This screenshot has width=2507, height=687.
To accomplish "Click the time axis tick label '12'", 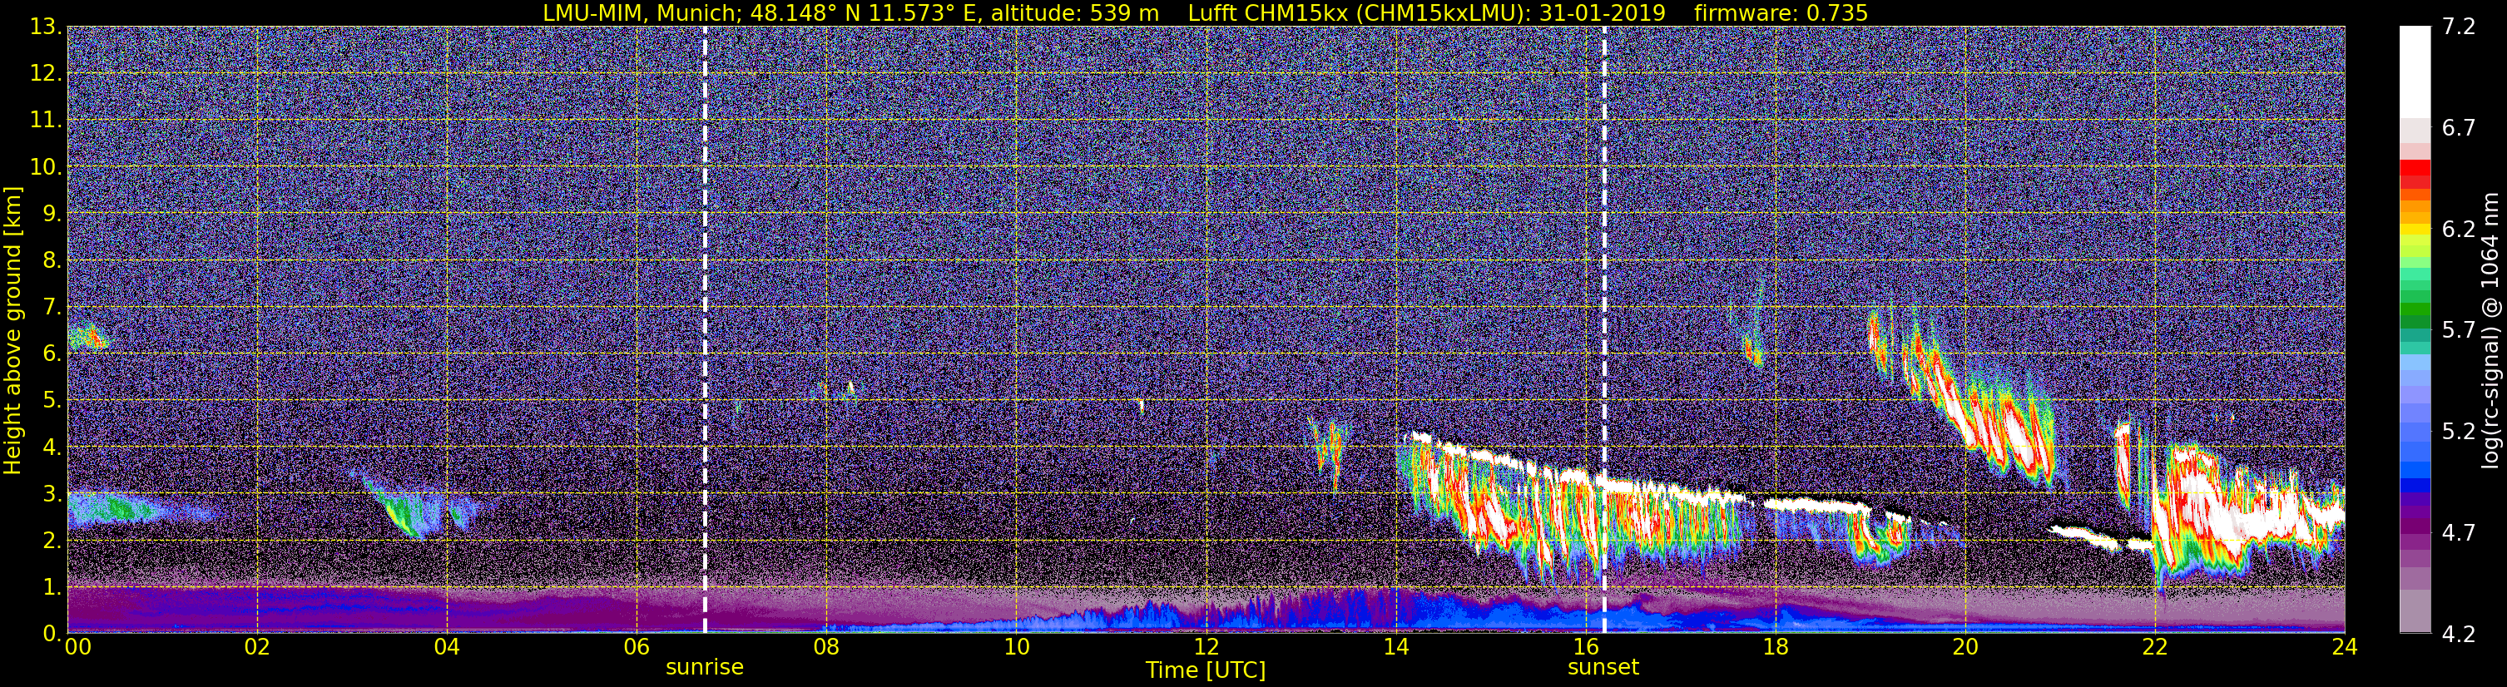I will tap(1206, 648).
